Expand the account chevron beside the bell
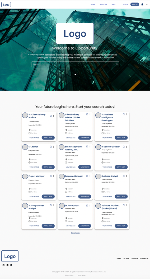 pyautogui.click(x=147, y=4)
